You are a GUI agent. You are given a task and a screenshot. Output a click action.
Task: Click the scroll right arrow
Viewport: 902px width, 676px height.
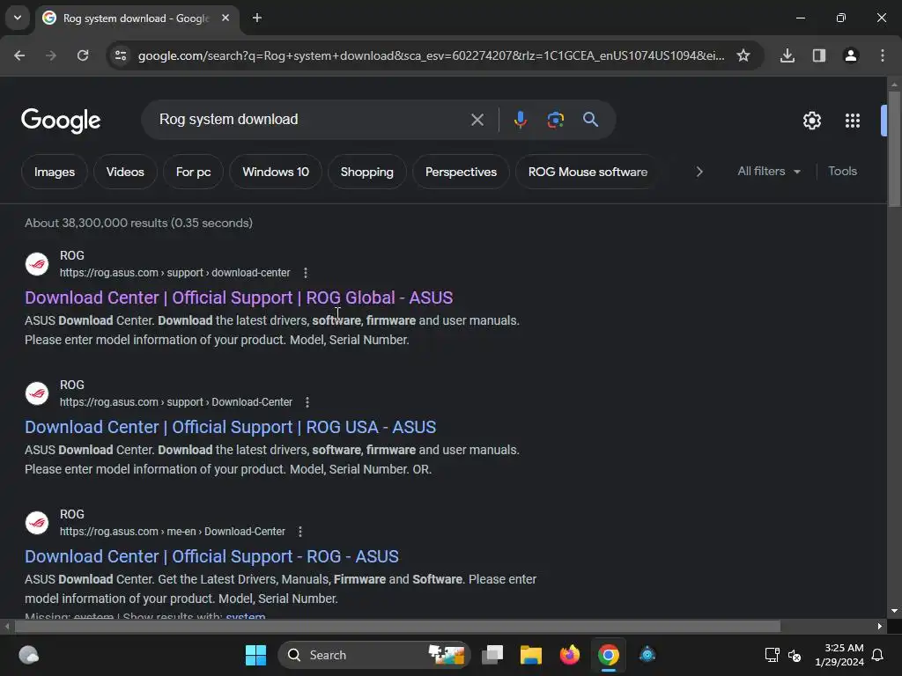[x=880, y=626]
